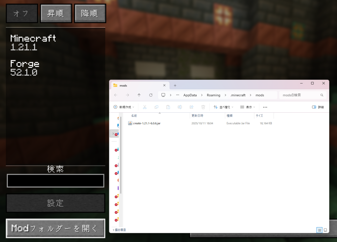Click the 検索 search field in the mod menu
Screen dimensions: 337x242
click(55, 181)
